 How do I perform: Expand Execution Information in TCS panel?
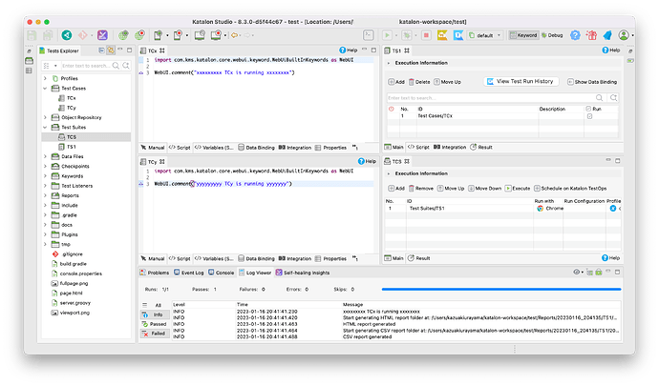click(x=389, y=173)
